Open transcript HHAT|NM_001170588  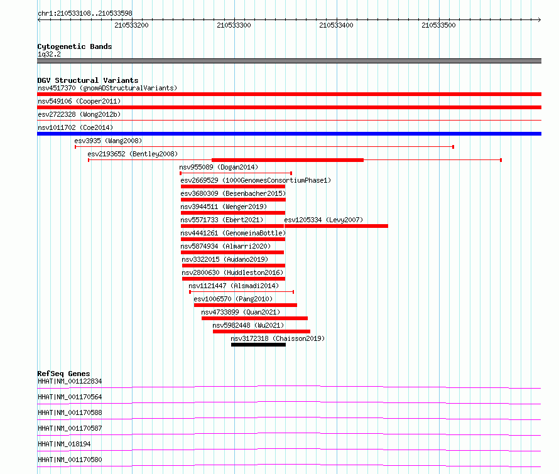click(70, 412)
